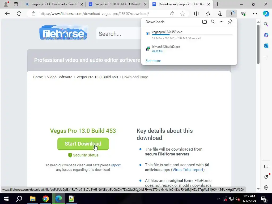Screen dimensions: 272x204
Task: Open the notification center
Action: coord(264,199)
